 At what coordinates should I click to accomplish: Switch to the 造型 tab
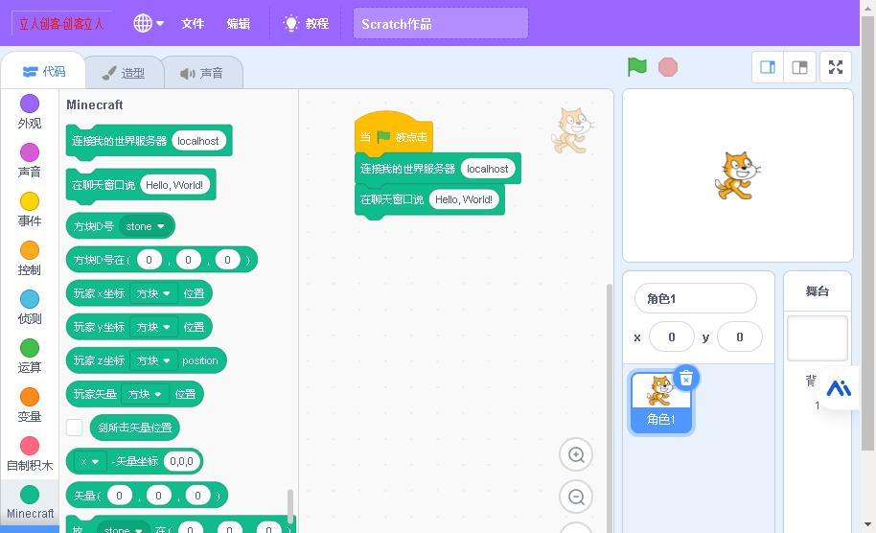pos(124,73)
